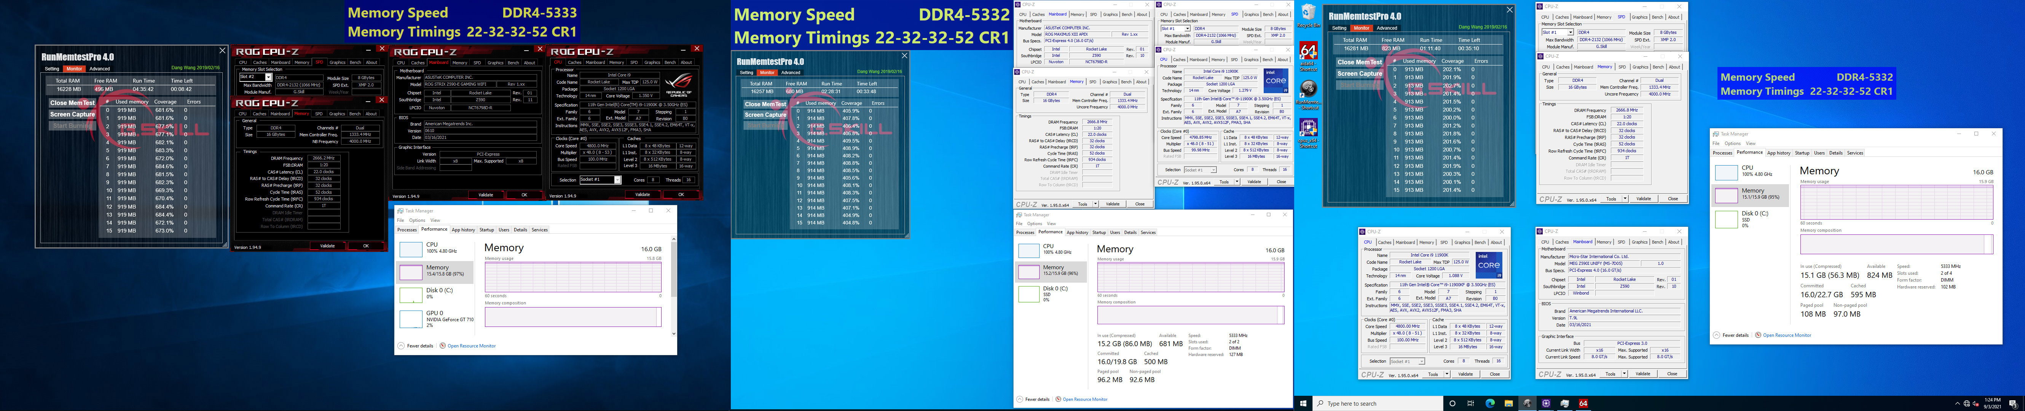The width and height of the screenshot is (2025, 411).
Task: Open File Explorer from the taskbar
Action: click(1508, 403)
